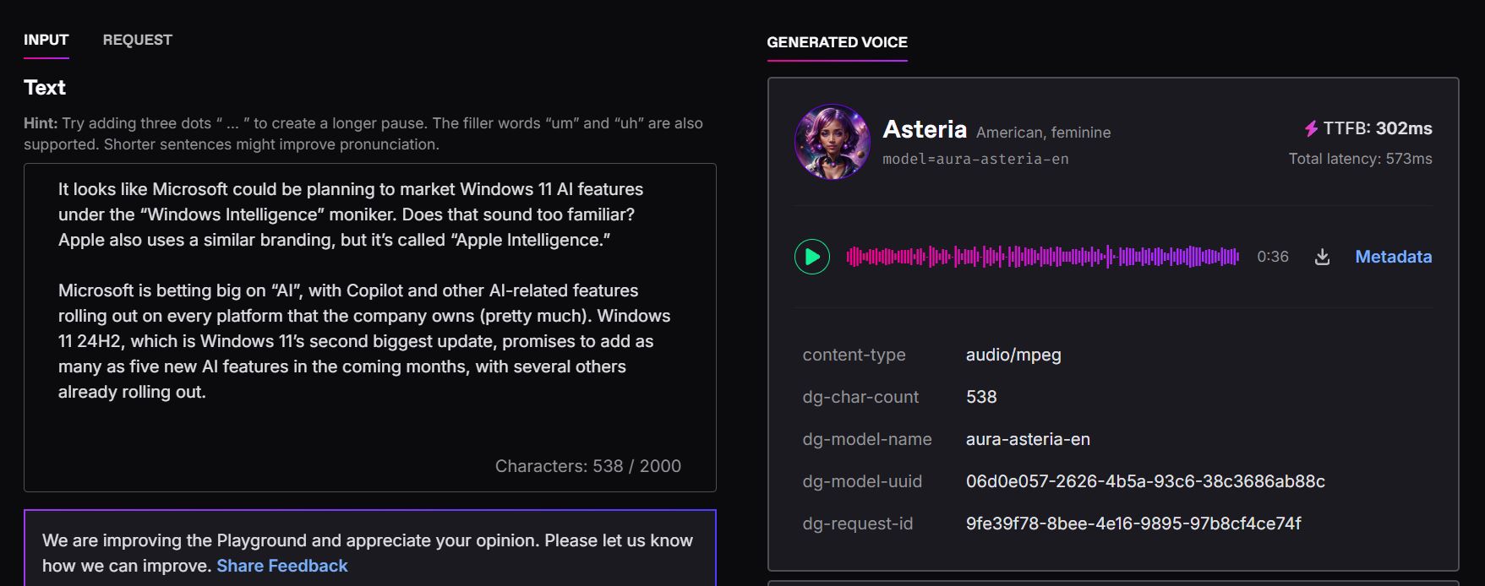Select the INPUT tab
Image resolution: width=1485 pixels, height=586 pixels.
point(46,40)
